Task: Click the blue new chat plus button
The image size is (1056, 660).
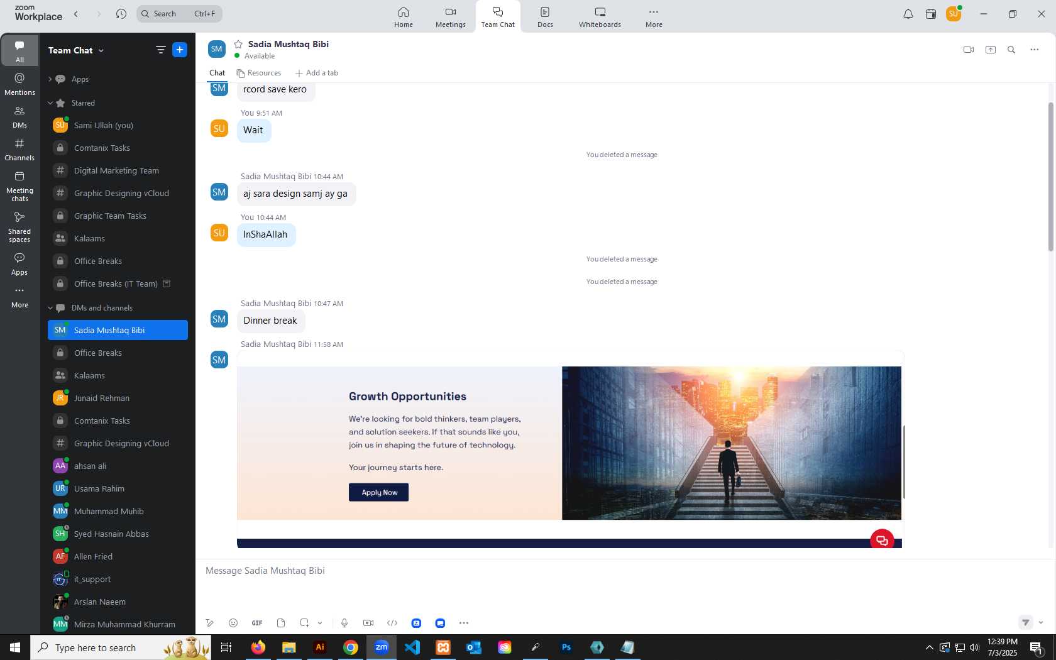Action: coord(180,50)
